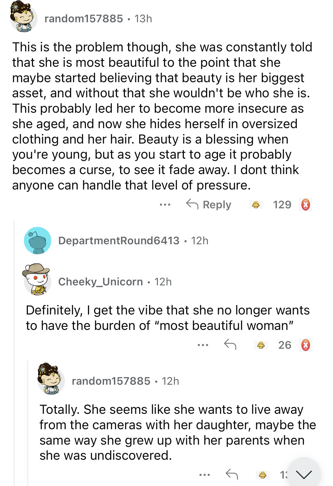Upvote Cheeky_Unicorn's comment

(x=261, y=345)
